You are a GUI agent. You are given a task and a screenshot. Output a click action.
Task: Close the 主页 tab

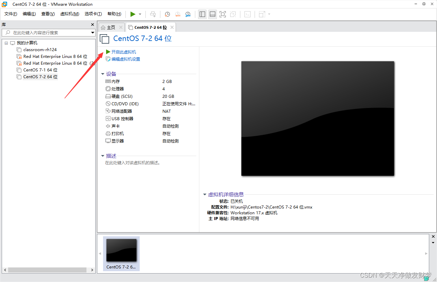point(121,27)
